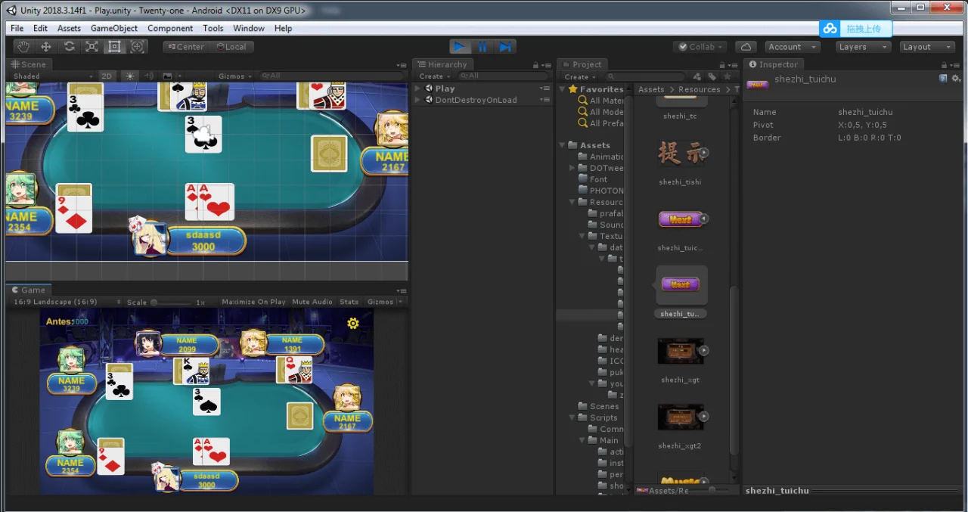Open the GameObject menu
The image size is (968, 512).
tap(114, 28)
